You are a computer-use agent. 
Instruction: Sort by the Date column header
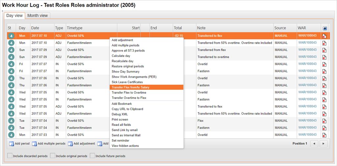point(35,28)
